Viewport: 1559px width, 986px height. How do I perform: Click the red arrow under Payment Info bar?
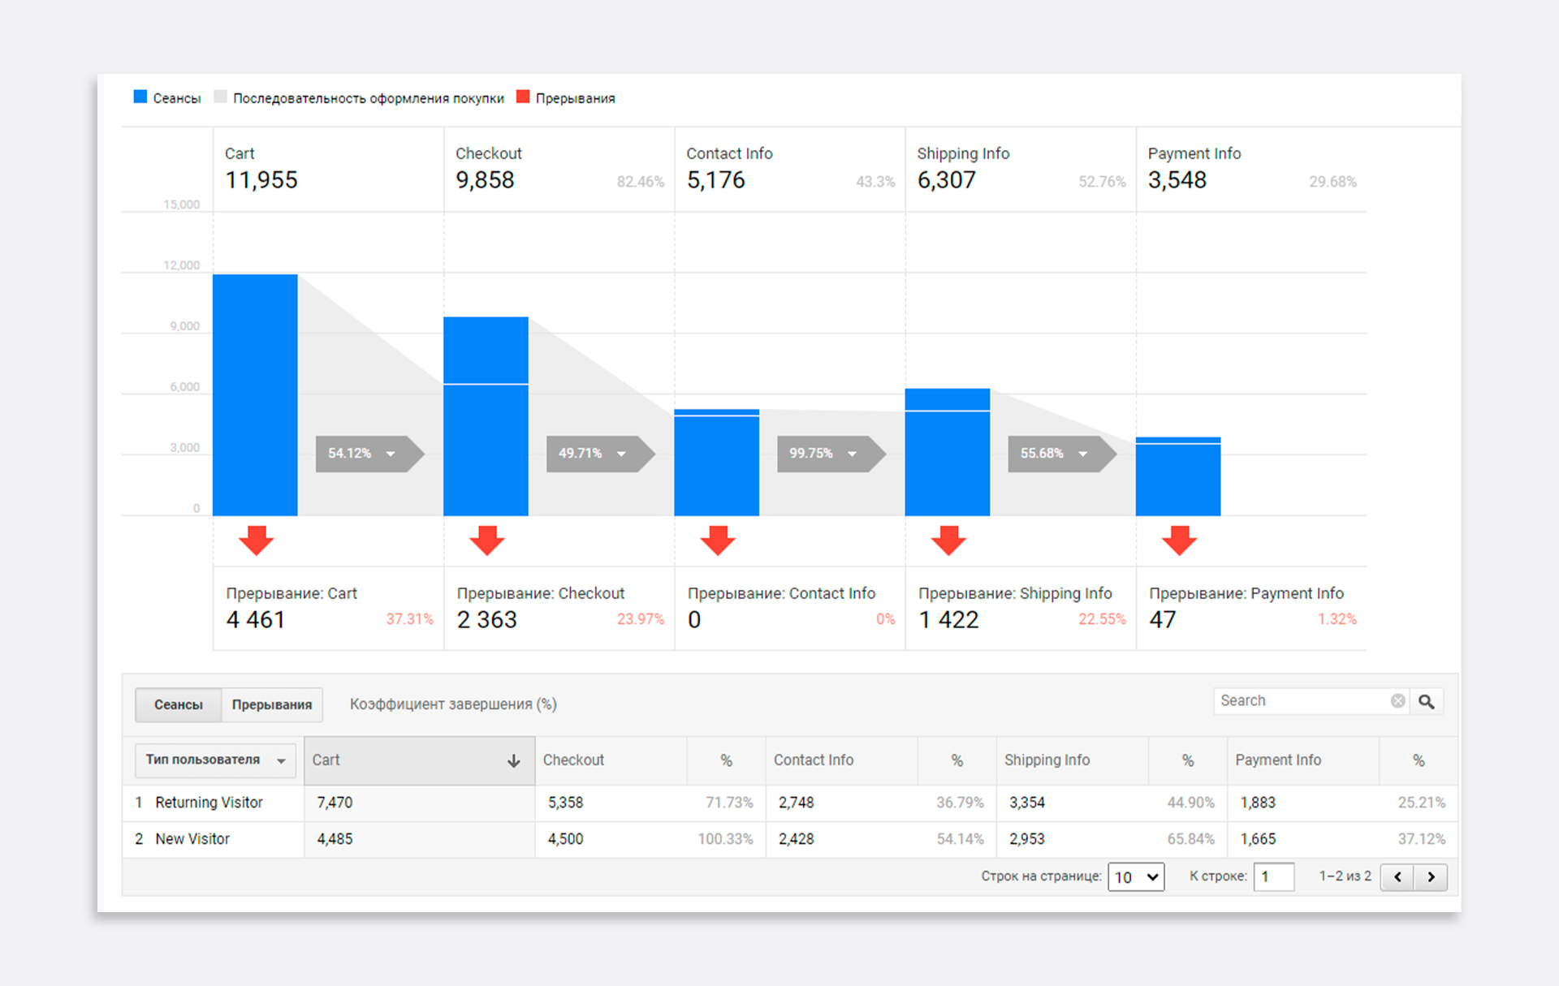coord(1179,540)
